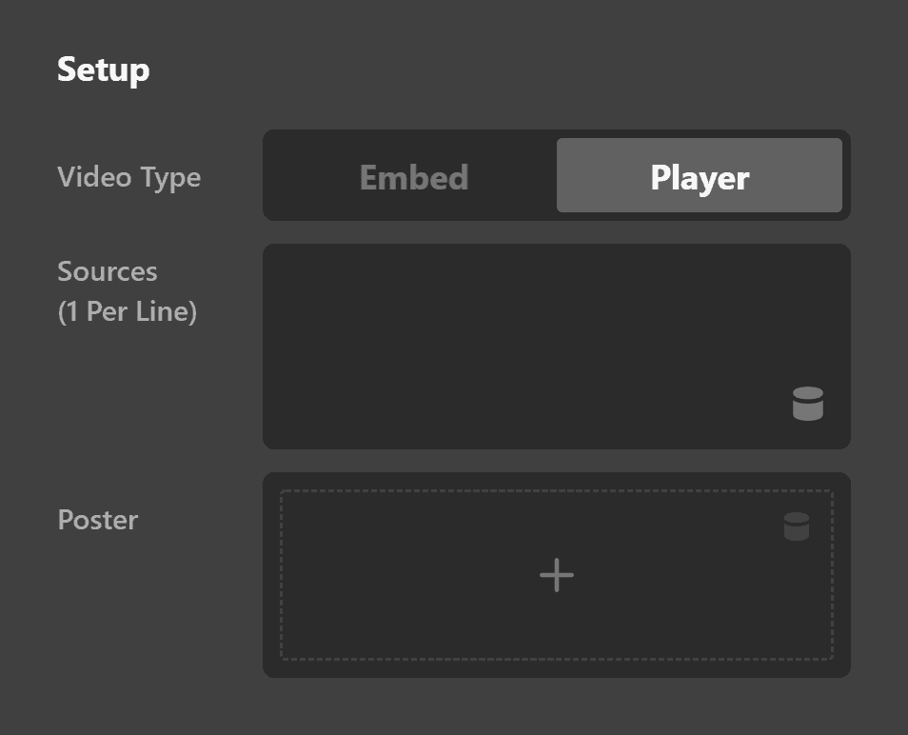Click the Poster label
This screenshot has height=735, width=908.
point(98,520)
